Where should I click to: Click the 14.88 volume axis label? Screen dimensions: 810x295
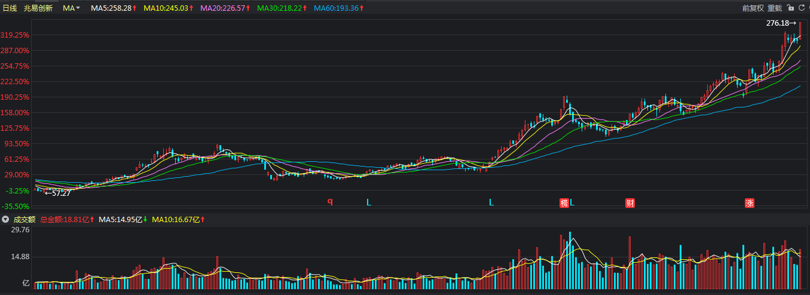[20, 257]
